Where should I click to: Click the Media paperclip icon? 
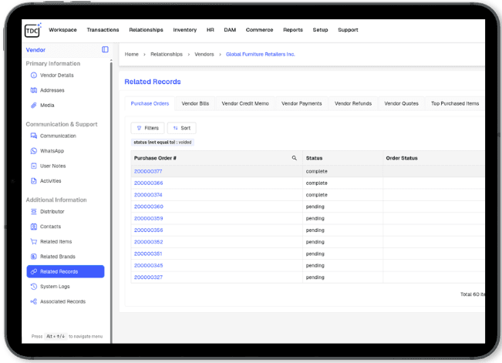pyautogui.click(x=34, y=106)
